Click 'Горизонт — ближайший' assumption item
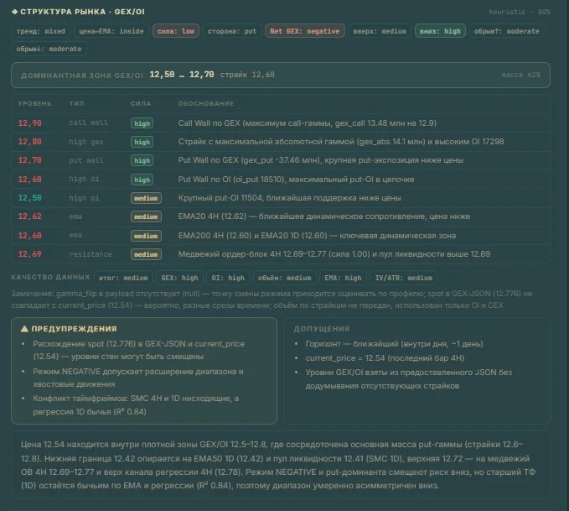569x511 pixels. pos(394,343)
